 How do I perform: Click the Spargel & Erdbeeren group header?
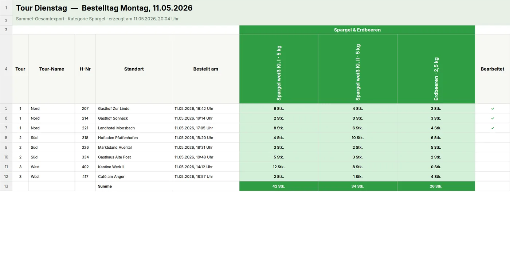[x=357, y=30]
